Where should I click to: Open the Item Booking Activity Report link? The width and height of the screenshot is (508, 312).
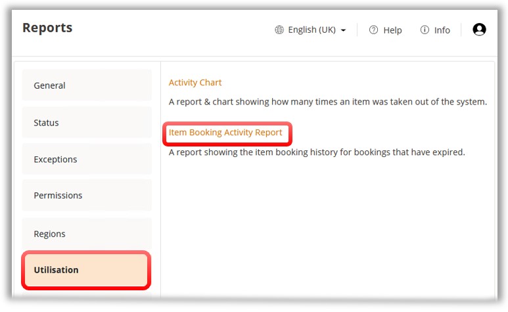pyautogui.click(x=225, y=133)
